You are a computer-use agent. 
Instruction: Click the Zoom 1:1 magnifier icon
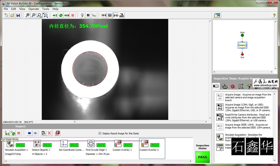pos(39,15)
